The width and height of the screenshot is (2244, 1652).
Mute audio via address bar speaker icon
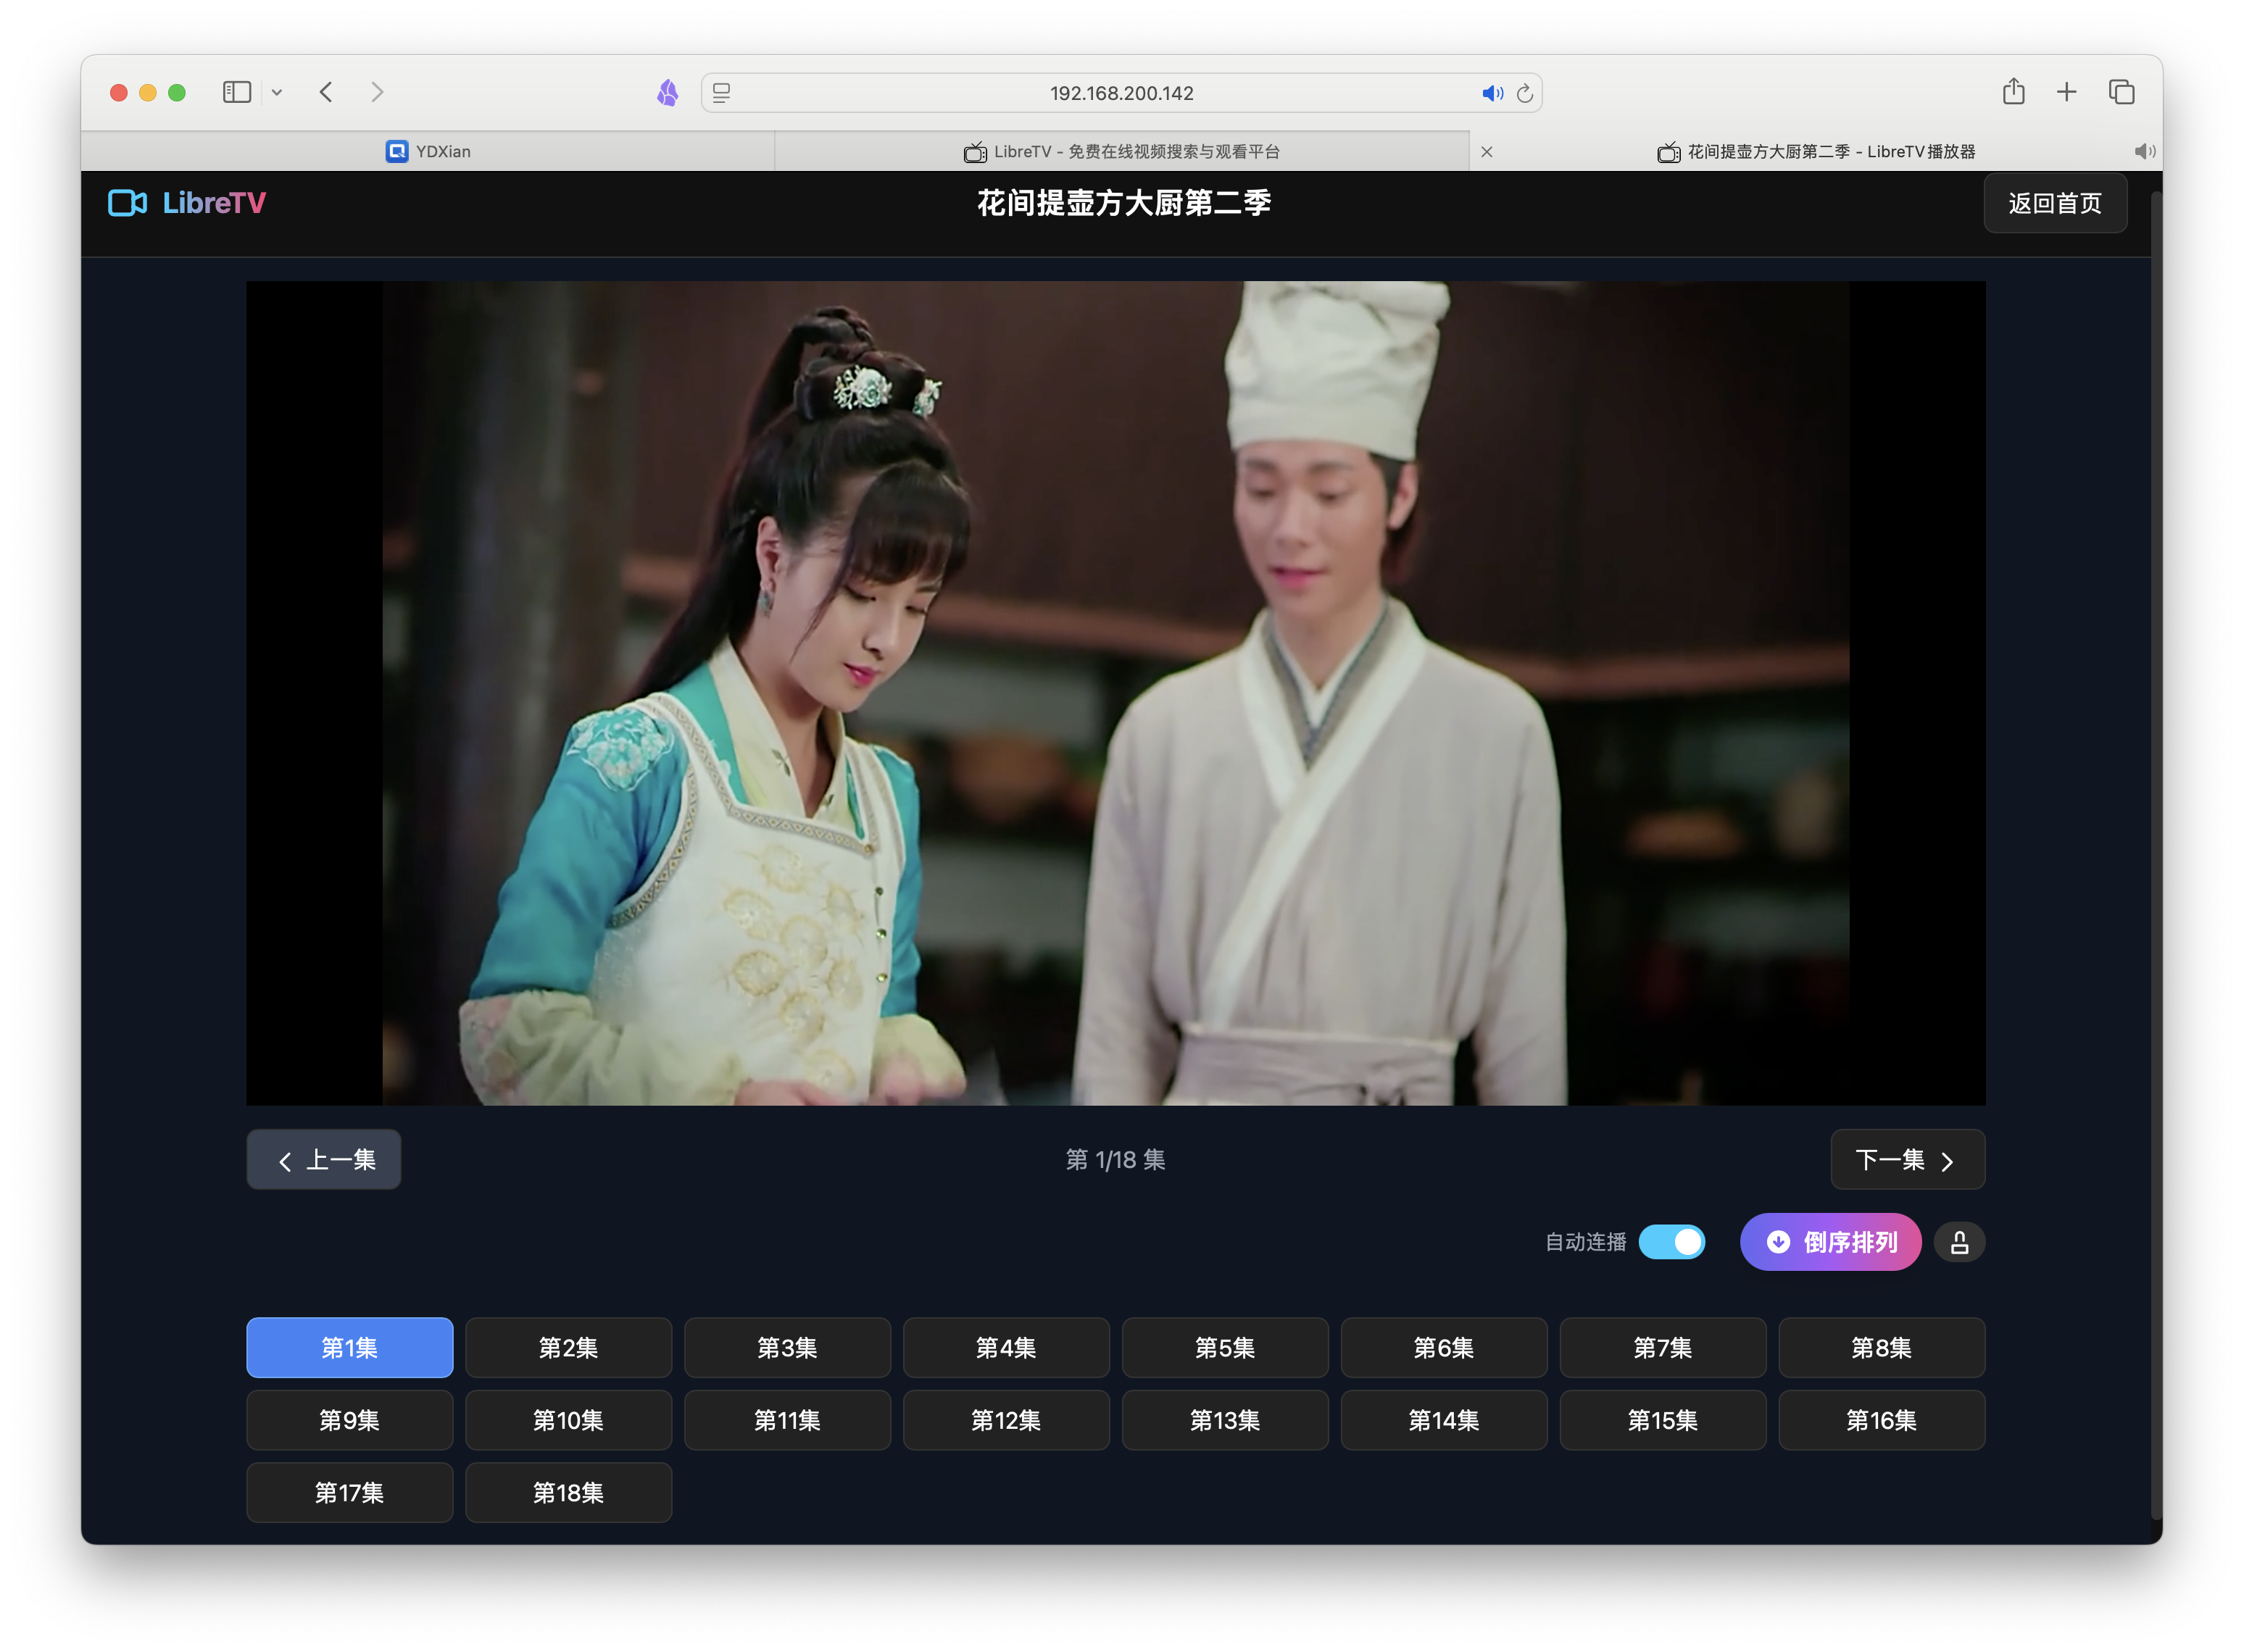click(1492, 93)
